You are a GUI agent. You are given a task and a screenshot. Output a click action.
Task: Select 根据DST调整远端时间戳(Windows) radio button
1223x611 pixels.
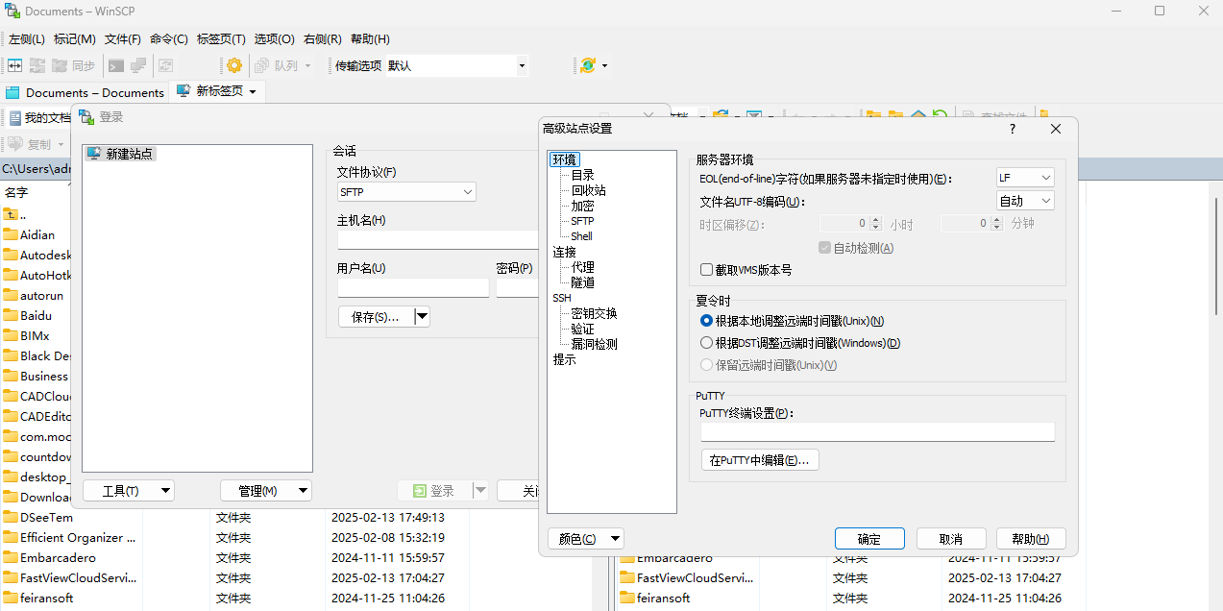point(706,342)
